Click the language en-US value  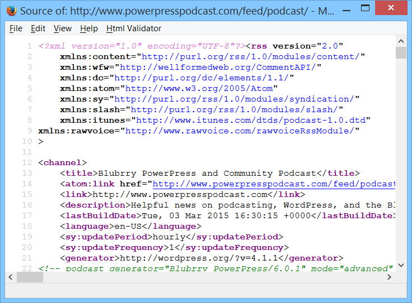(x=128, y=226)
